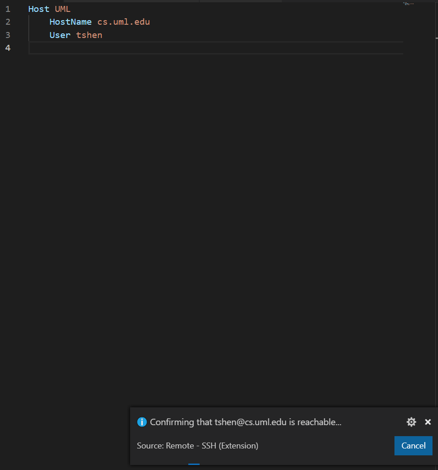Click the 'Source: Remote - SSH (Extension)' label
This screenshot has width=438, height=470.
click(x=197, y=445)
